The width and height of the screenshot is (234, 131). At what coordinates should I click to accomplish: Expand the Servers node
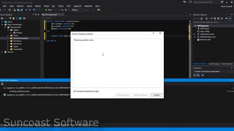pyautogui.click(x=2, y=52)
